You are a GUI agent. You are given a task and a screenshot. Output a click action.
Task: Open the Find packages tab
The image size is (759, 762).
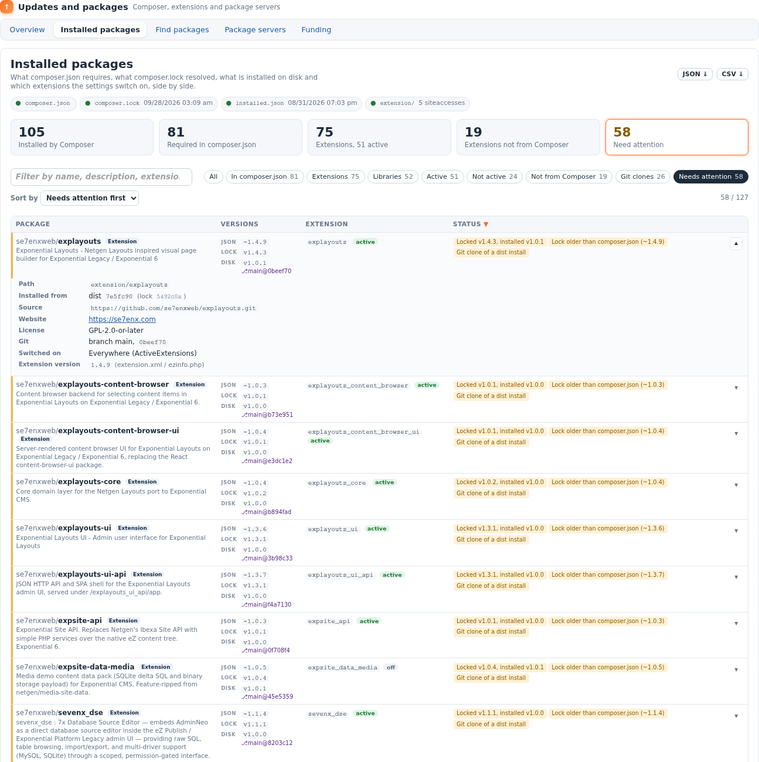tap(182, 30)
